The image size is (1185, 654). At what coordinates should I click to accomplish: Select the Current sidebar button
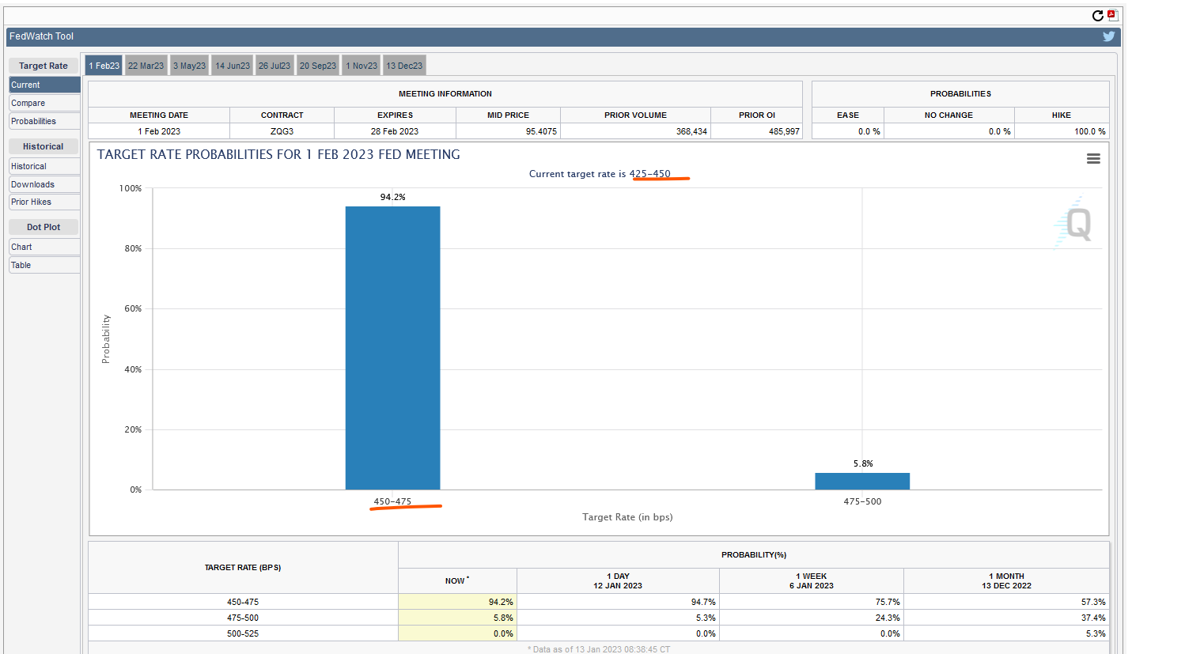[44, 85]
